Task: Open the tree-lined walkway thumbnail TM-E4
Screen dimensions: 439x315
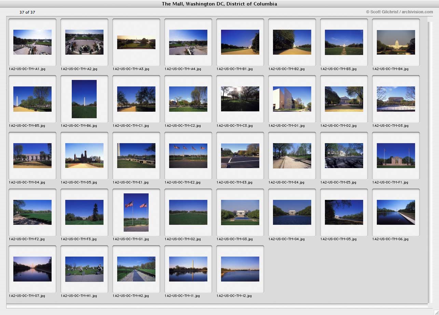Action: coord(292,155)
